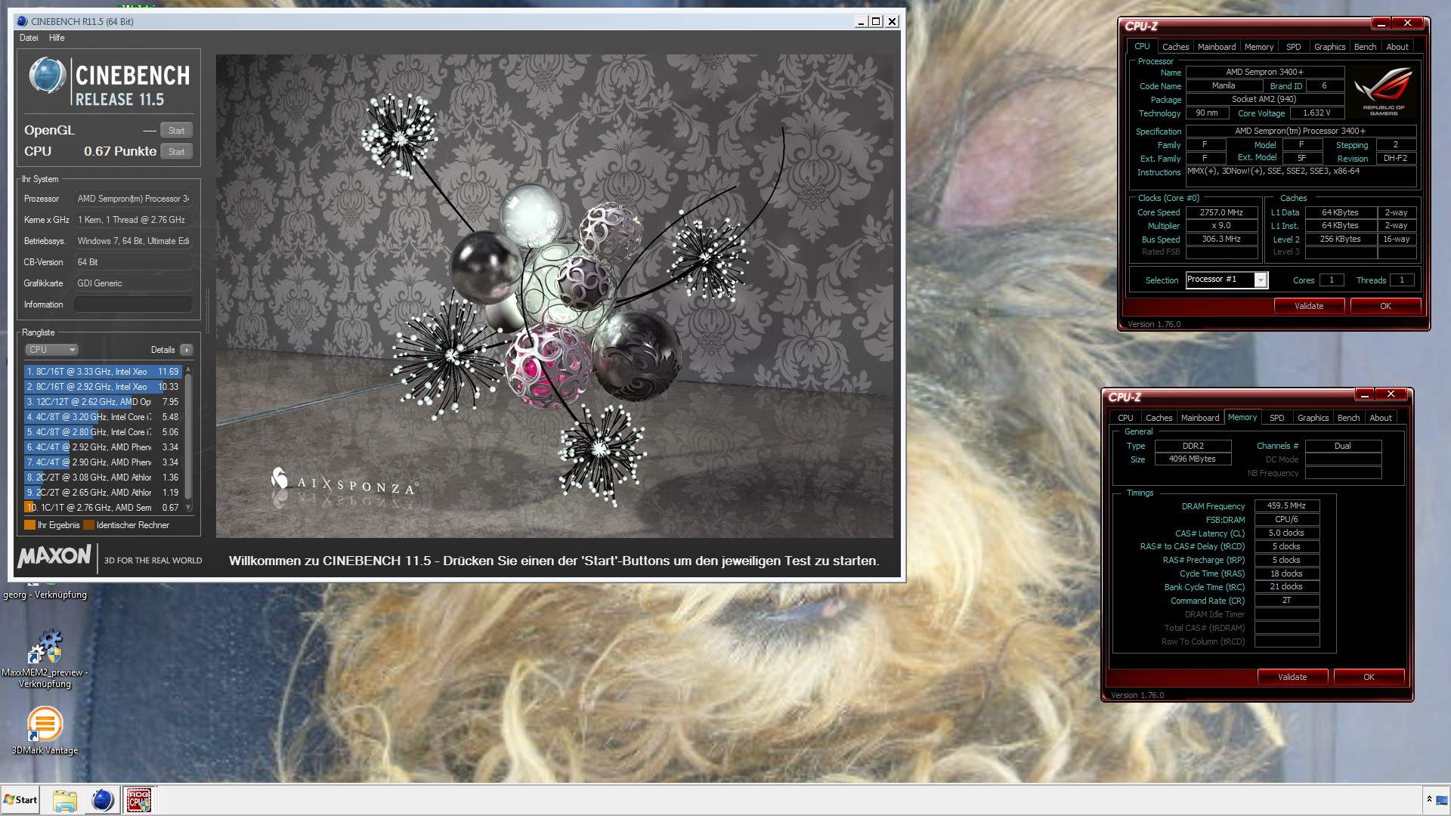Click OK in the CPU-Z memory window
This screenshot has height=816, width=1451.
[x=1369, y=677]
